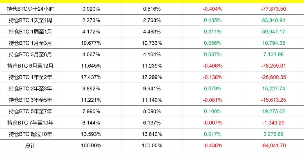Click the cell showing 10,794.35

(x=274, y=43)
